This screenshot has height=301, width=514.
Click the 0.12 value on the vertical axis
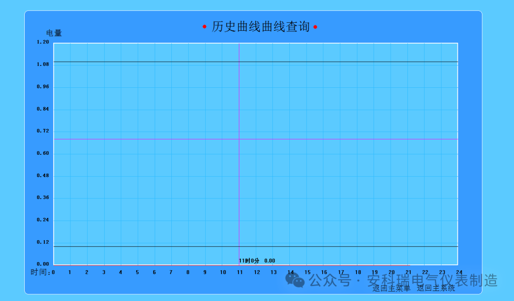click(x=43, y=242)
